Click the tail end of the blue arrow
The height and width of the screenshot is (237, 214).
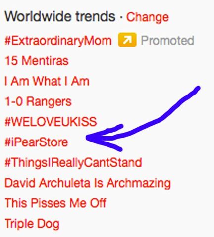[197, 89]
